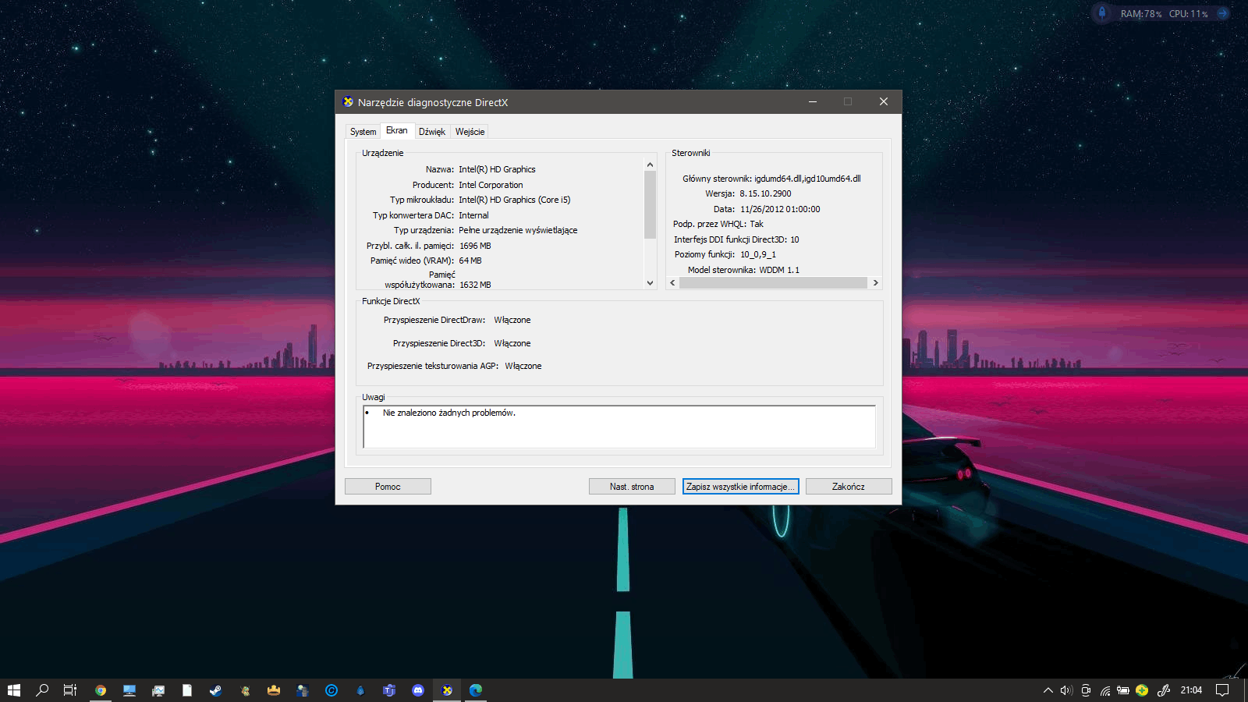
Task: Open the volume control in system tray
Action: tap(1066, 690)
